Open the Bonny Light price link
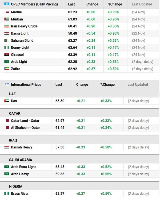Screen dimensions: 160x197 pyautogui.click(x=20, y=48)
